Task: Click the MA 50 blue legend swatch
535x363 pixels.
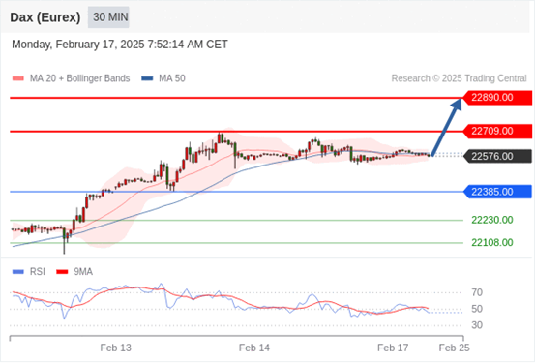Action: point(147,78)
